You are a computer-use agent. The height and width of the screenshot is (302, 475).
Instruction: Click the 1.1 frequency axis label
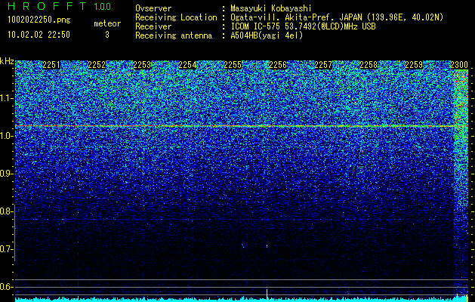pos(6,98)
